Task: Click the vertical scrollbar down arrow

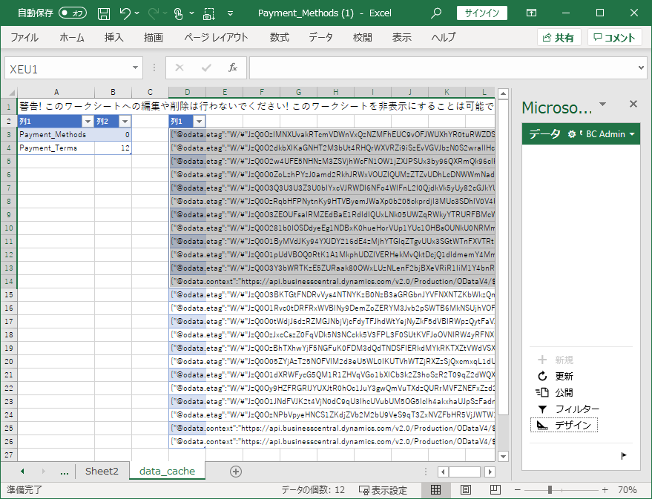Action: 503,456
